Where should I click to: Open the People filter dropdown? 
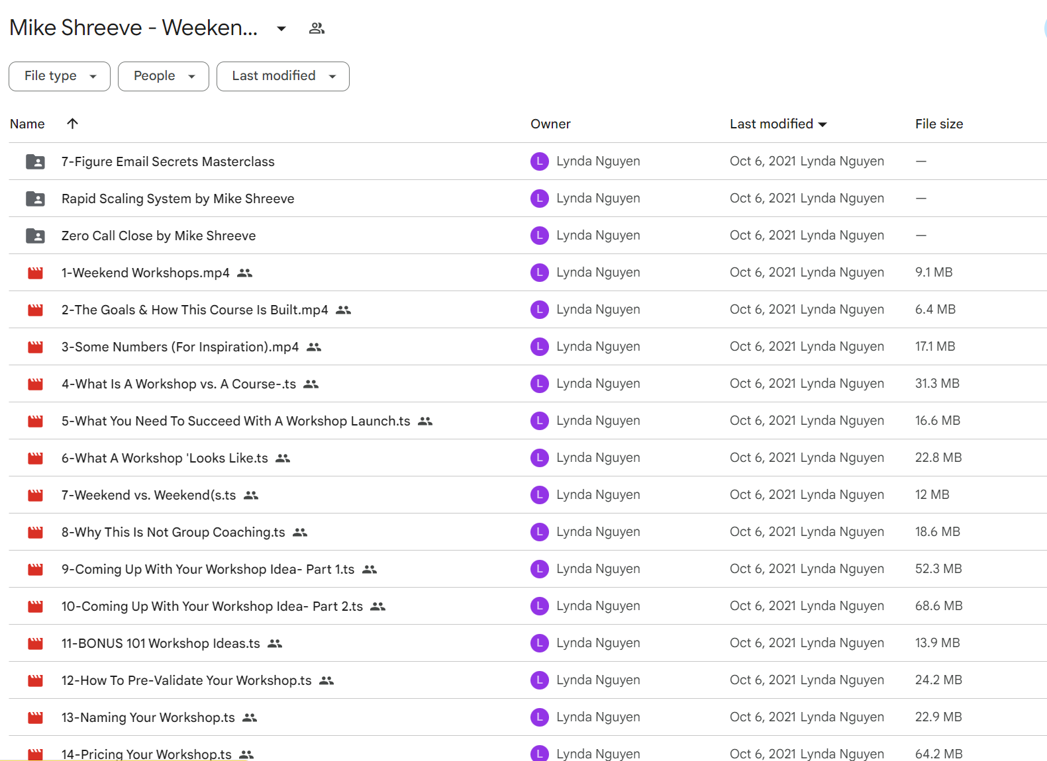click(164, 76)
